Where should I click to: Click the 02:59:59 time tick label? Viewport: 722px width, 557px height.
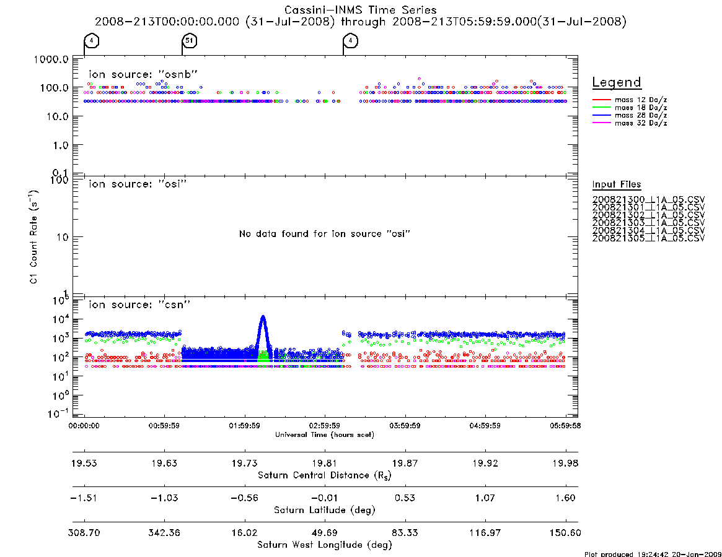coord(325,426)
